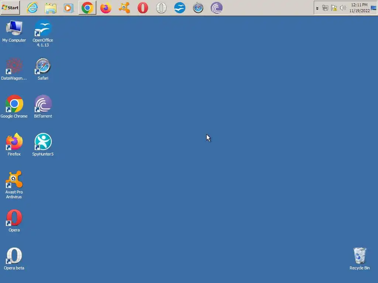Select Firefox desktop shortcut

pos(14,144)
